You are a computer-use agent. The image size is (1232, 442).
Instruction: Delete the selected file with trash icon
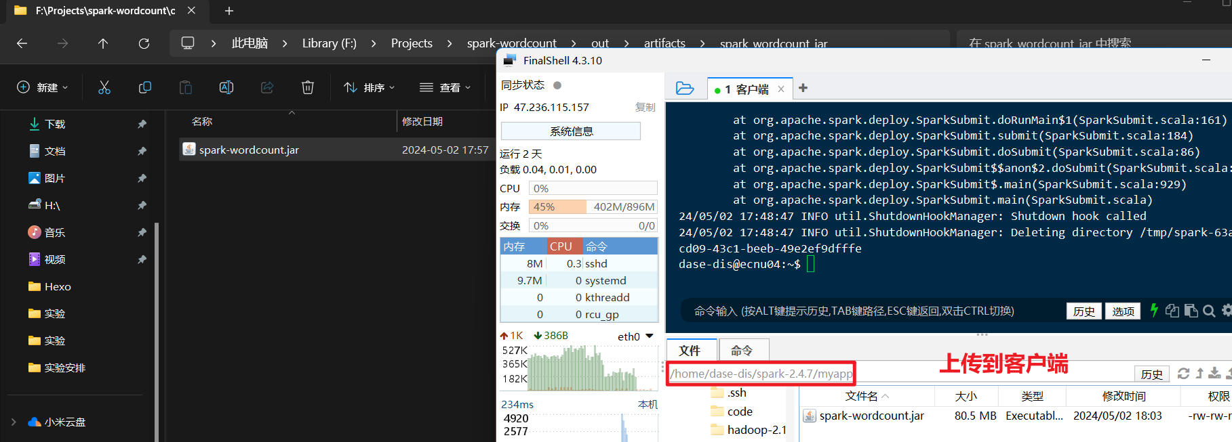[x=308, y=87]
